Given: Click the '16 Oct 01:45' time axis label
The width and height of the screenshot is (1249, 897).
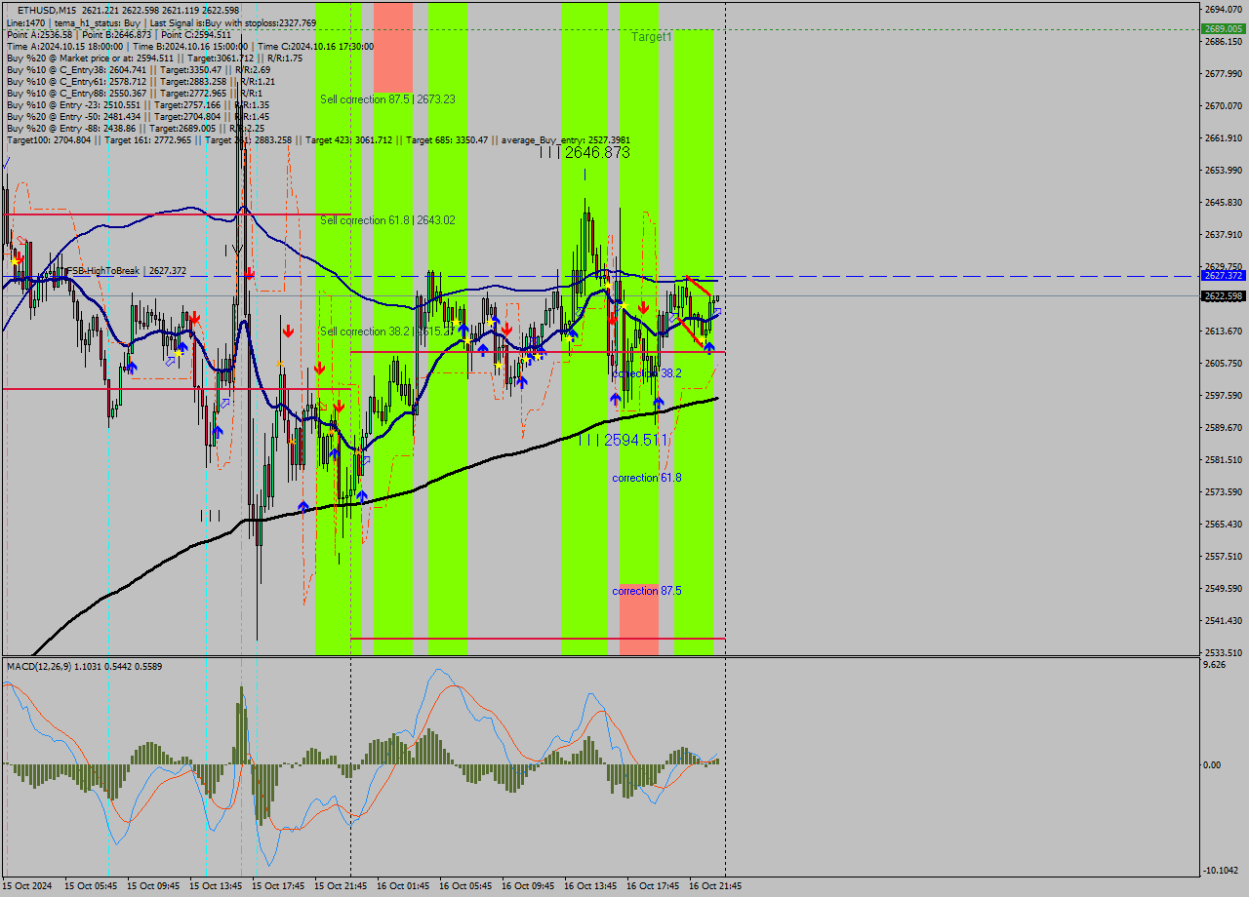Looking at the screenshot, I should point(404,886).
